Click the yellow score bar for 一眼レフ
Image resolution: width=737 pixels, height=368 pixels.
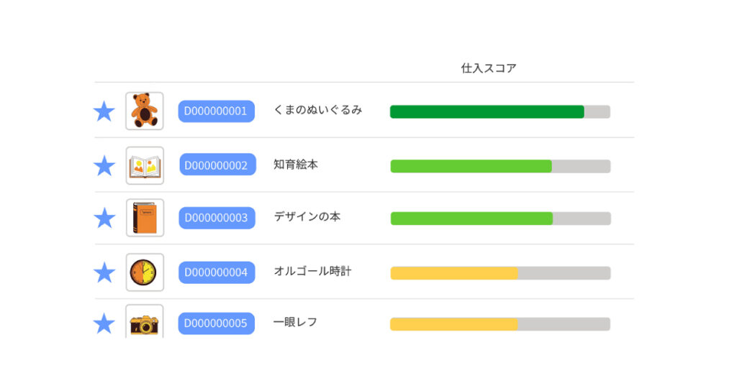coord(454,324)
